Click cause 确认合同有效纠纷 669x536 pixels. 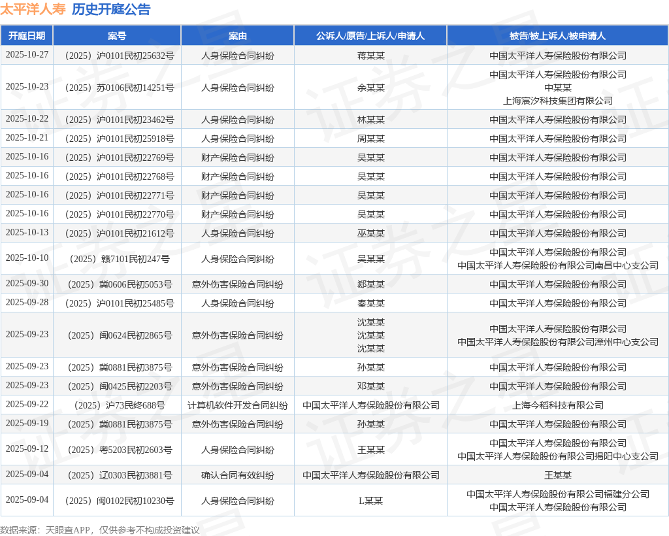[x=238, y=475]
